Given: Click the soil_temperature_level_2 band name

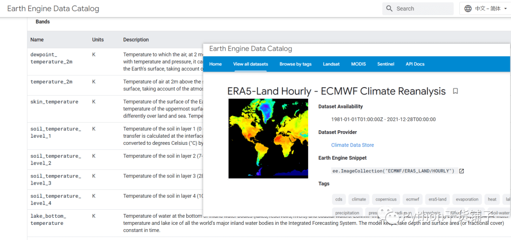Looking at the screenshot, I should [56, 160].
